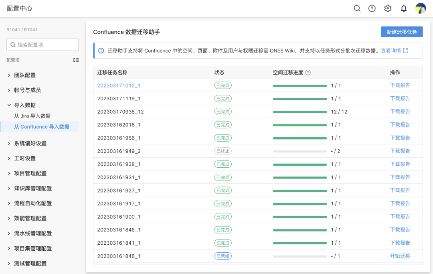Download report for task 202303161931_1
Screen dimensions: 433x274
[400, 177]
